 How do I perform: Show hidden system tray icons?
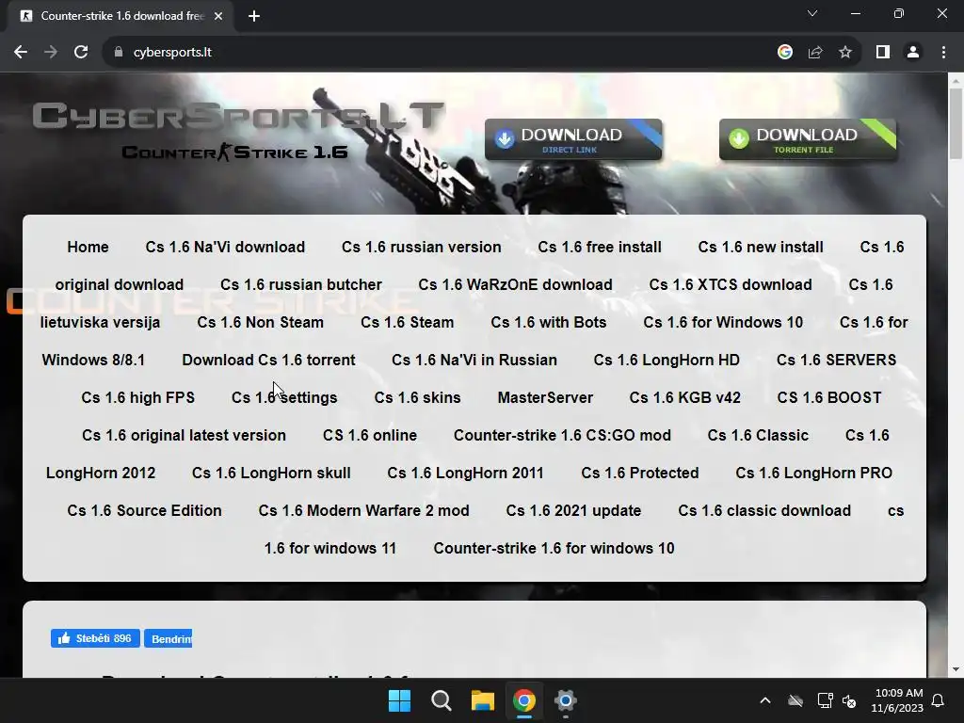pos(764,700)
